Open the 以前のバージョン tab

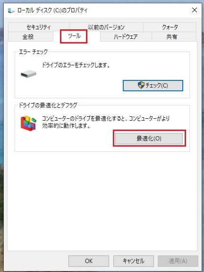[106, 27]
